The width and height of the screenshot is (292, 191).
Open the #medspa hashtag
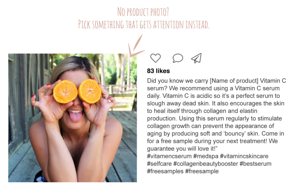click(206, 156)
